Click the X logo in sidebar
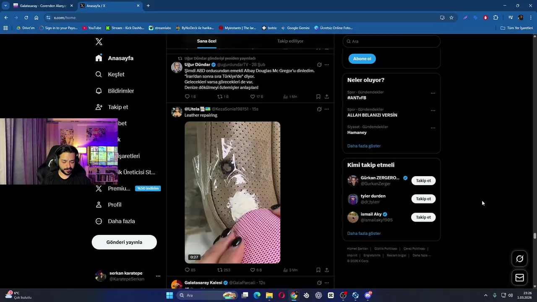 (x=99, y=42)
